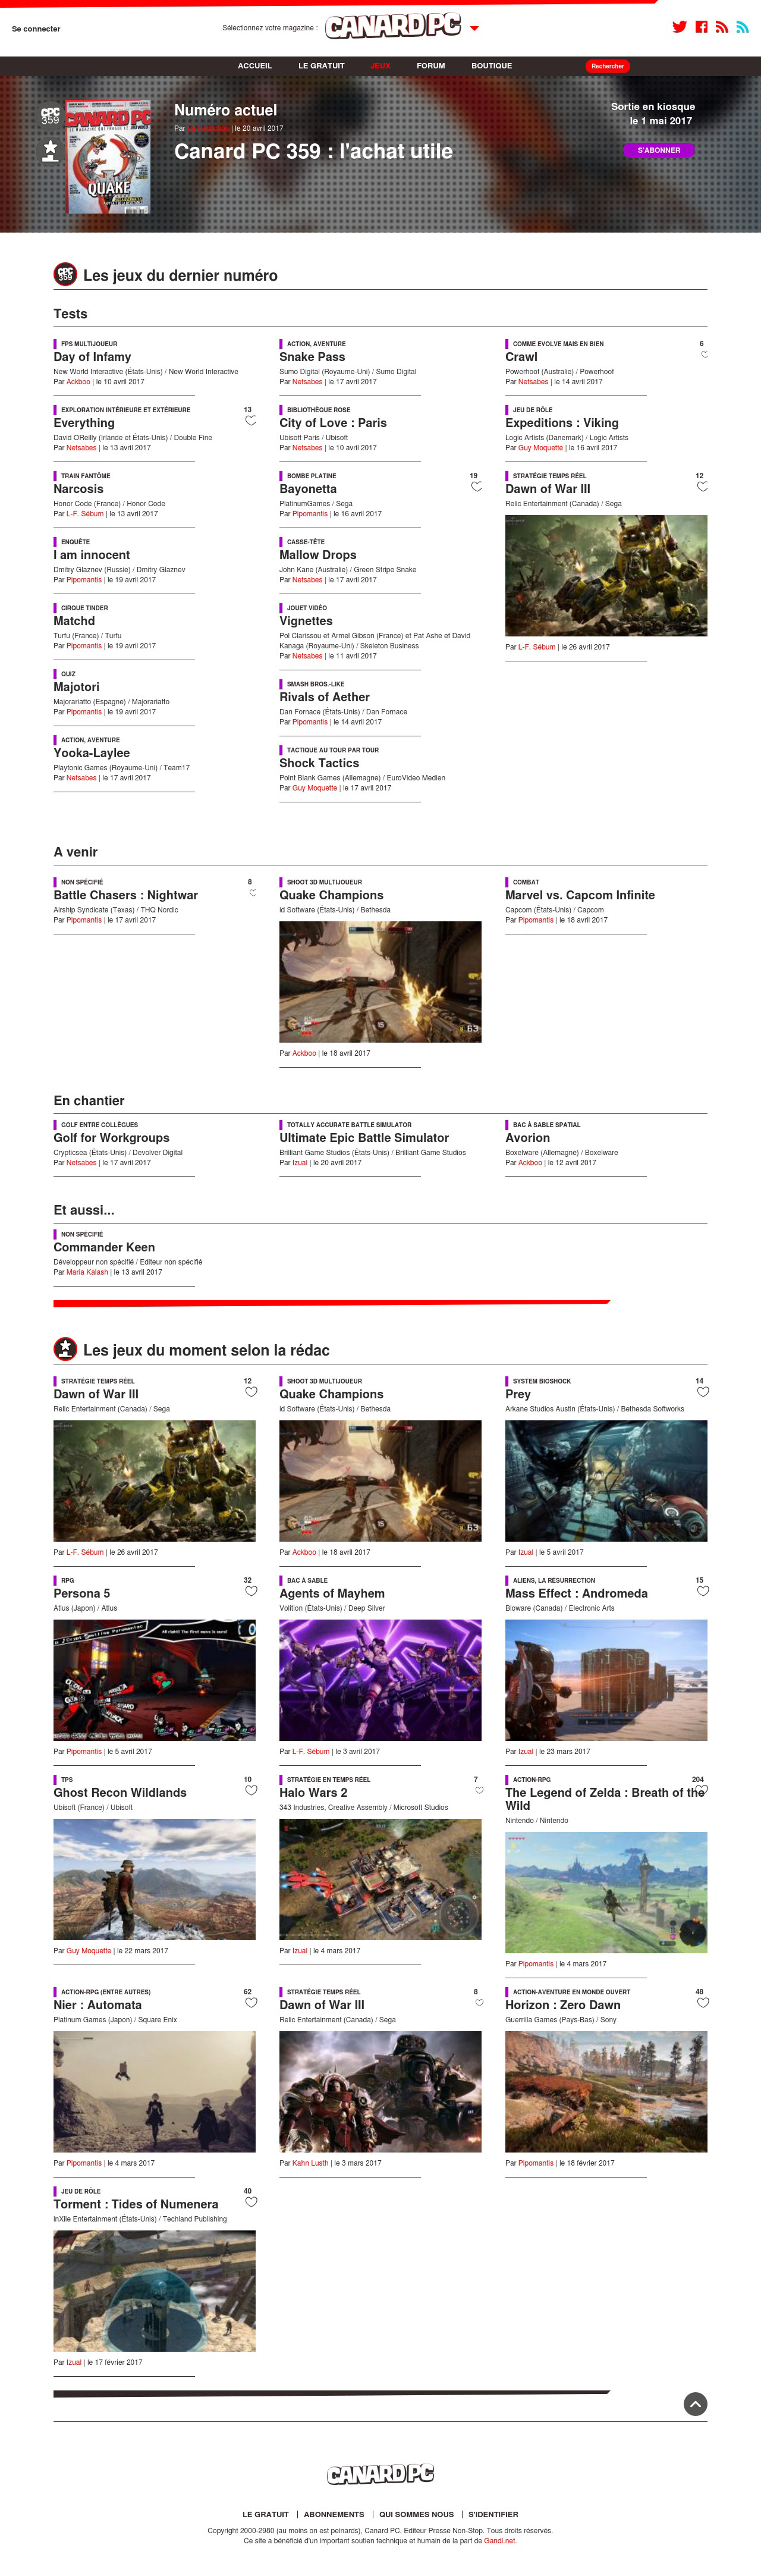761x2576 pixels.
Task: Click Quake Champions screenshot in A venir
Action: tap(380, 982)
